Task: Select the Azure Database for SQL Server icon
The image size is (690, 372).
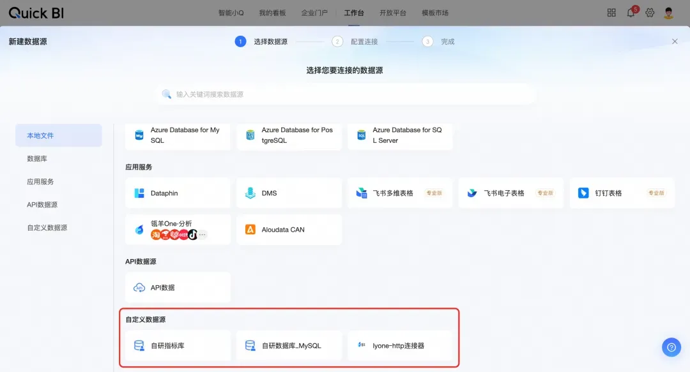Action: click(x=361, y=135)
